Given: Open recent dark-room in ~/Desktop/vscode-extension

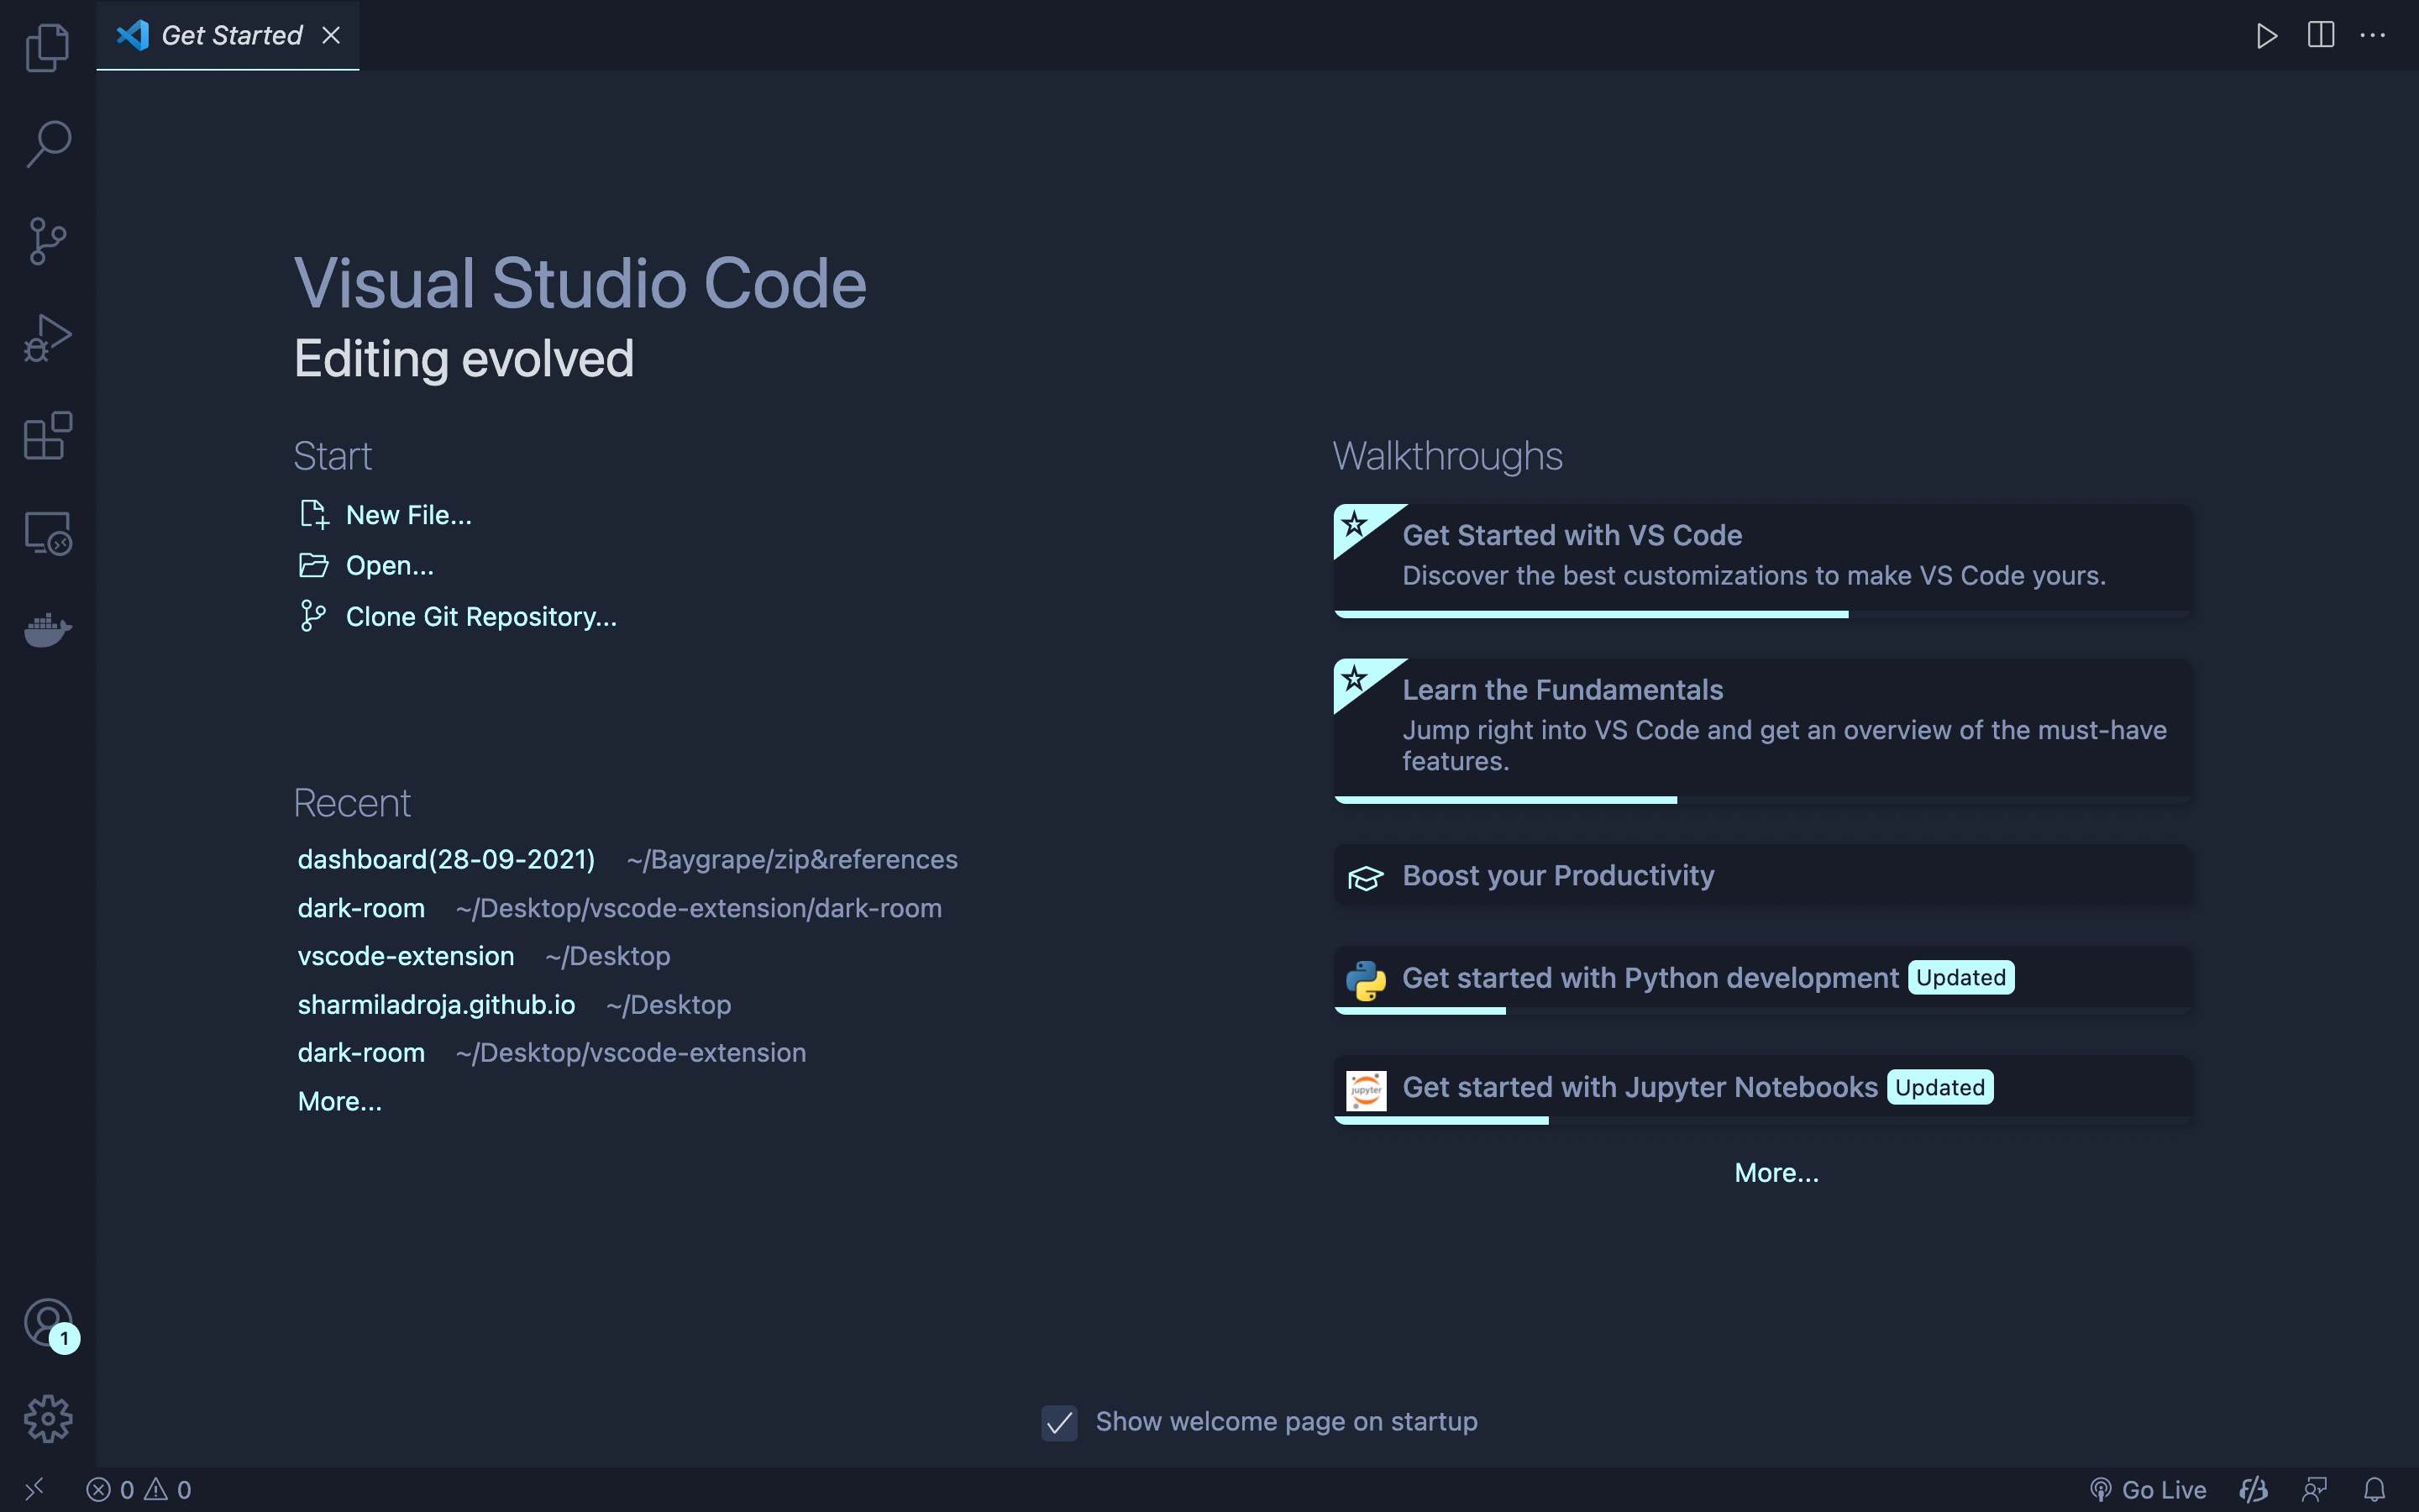Looking at the screenshot, I should pyautogui.click(x=361, y=1053).
